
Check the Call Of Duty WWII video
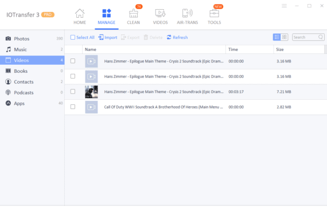click(x=73, y=107)
